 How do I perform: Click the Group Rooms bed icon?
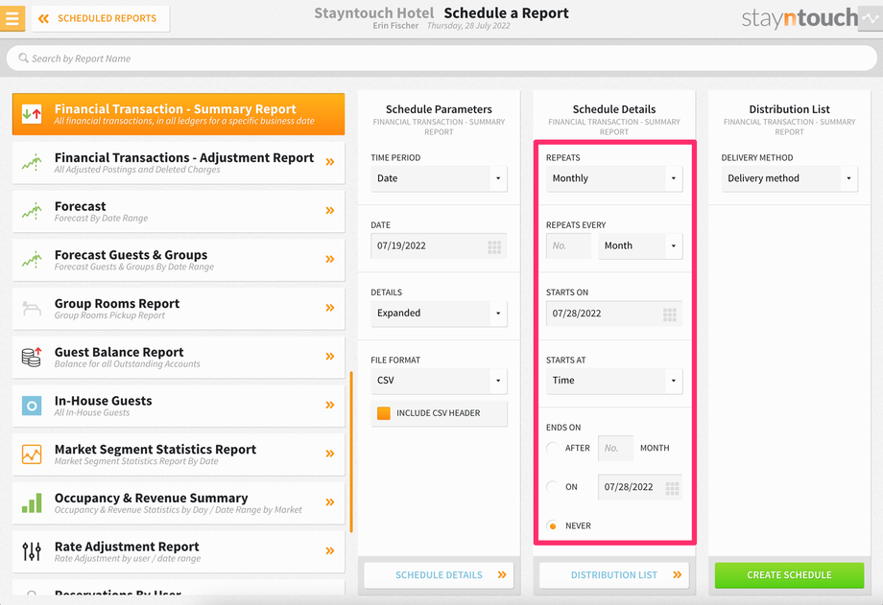click(x=32, y=309)
